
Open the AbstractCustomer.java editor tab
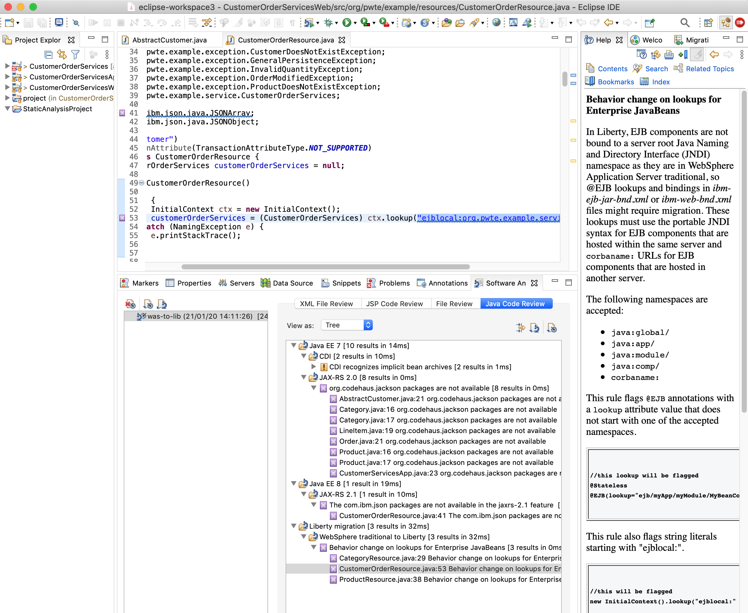click(169, 40)
